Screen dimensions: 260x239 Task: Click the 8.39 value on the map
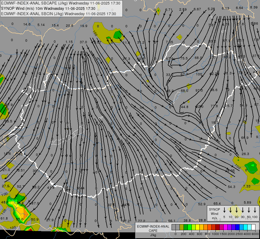[254, 7]
